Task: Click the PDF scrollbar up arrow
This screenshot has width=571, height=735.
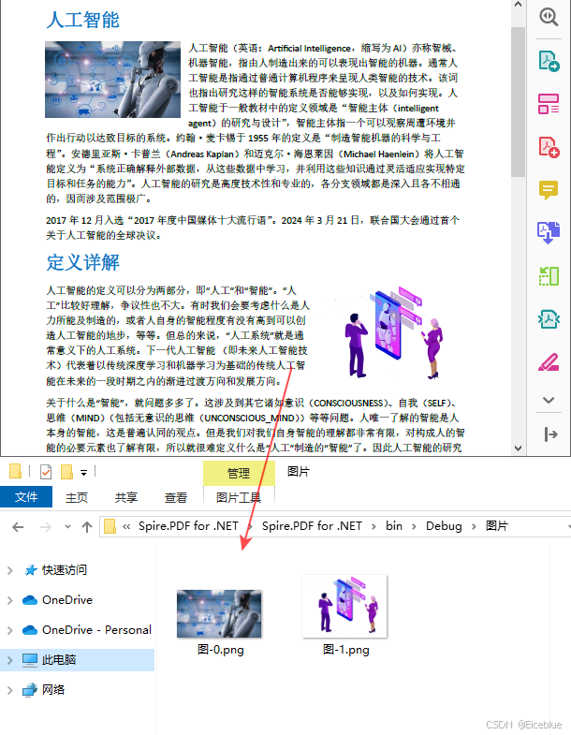Action: [x=518, y=5]
